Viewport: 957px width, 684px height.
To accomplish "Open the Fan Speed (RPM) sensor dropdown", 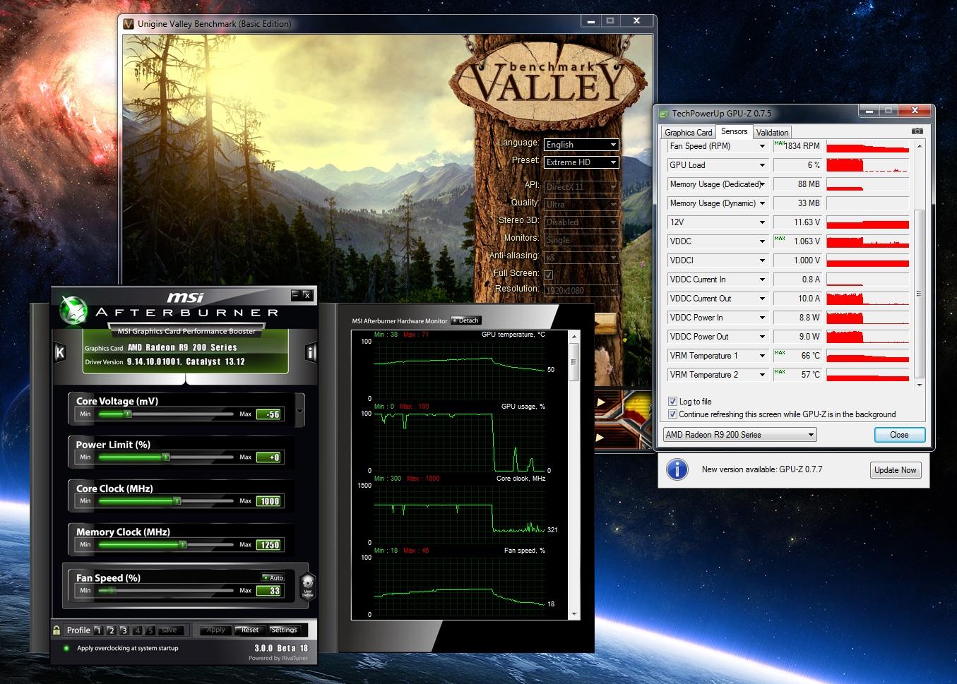I will tap(762, 146).
